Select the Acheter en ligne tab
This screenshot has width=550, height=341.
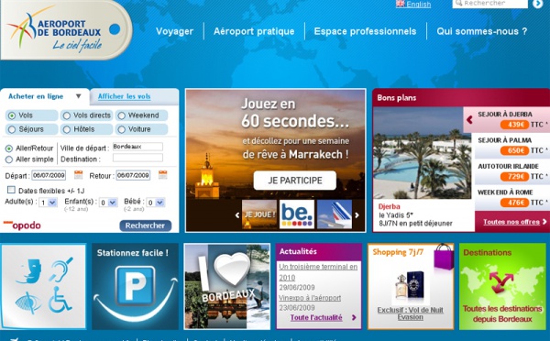[x=36, y=96]
